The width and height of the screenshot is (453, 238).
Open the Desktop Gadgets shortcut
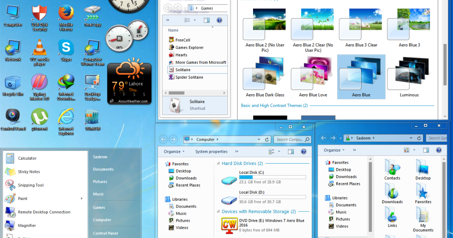pyautogui.click(x=92, y=87)
